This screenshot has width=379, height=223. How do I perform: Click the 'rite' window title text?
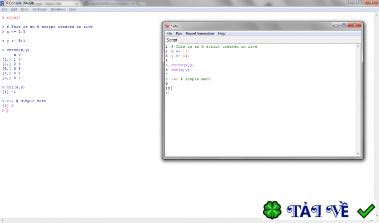click(175, 26)
